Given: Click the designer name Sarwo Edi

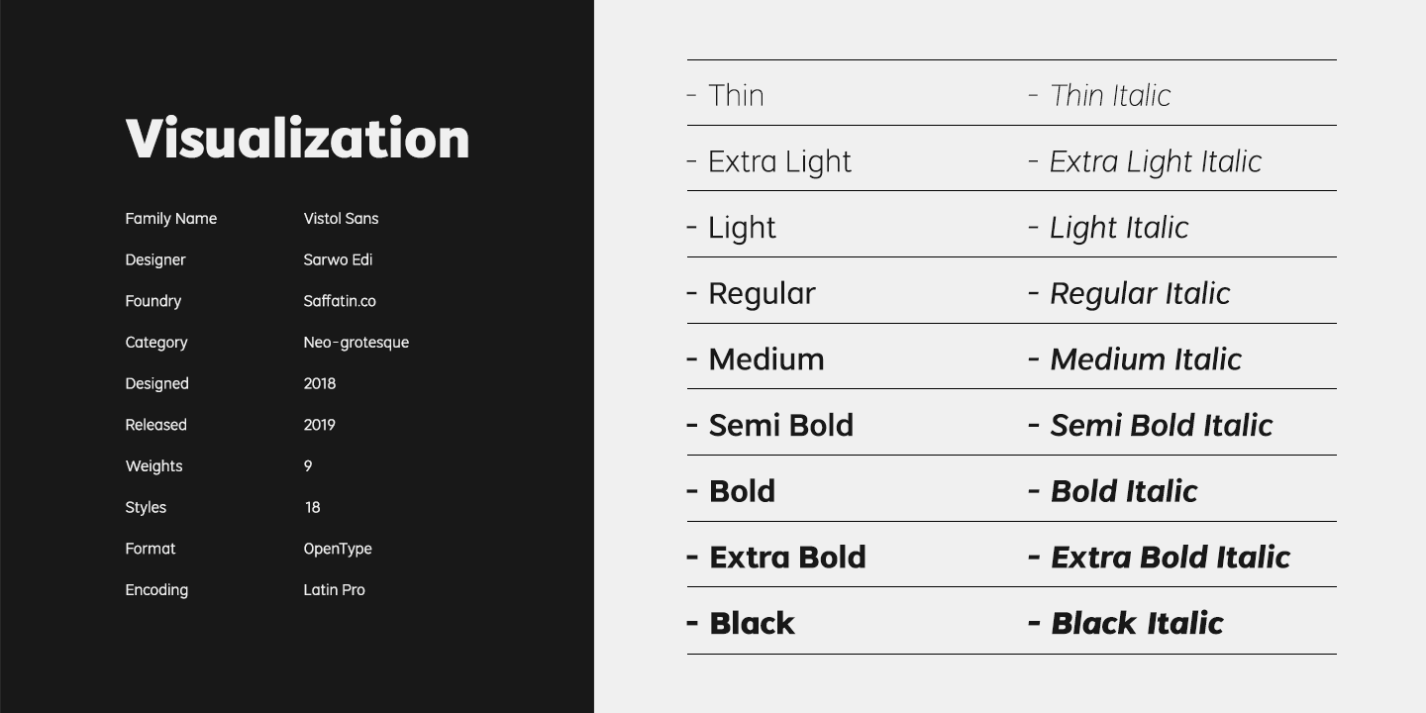Looking at the screenshot, I should point(338,259).
